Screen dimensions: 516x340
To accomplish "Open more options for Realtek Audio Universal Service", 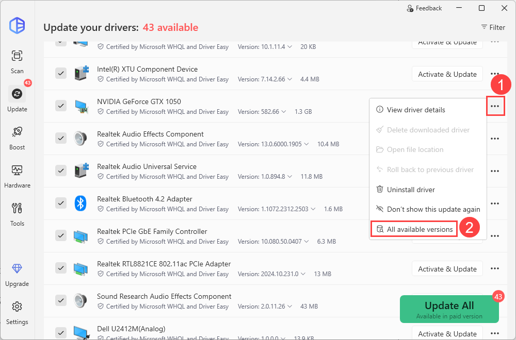I will point(495,171).
